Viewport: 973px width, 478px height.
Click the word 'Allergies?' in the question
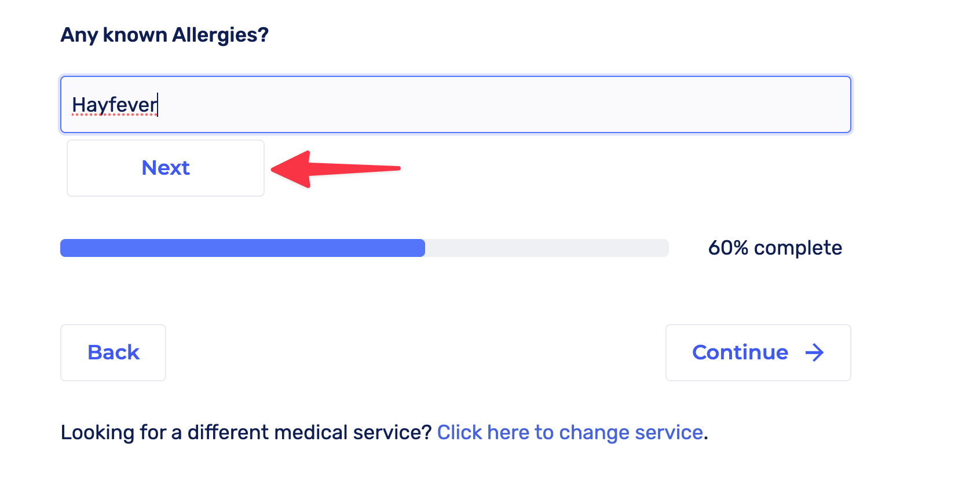[x=220, y=35]
